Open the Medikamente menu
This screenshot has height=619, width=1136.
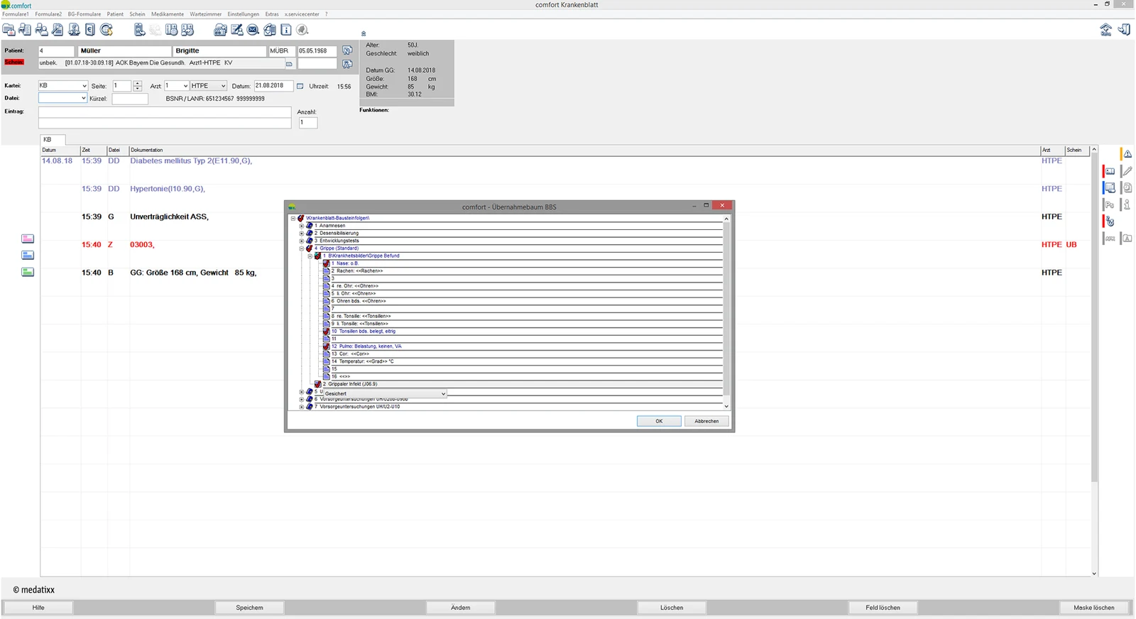coord(168,14)
